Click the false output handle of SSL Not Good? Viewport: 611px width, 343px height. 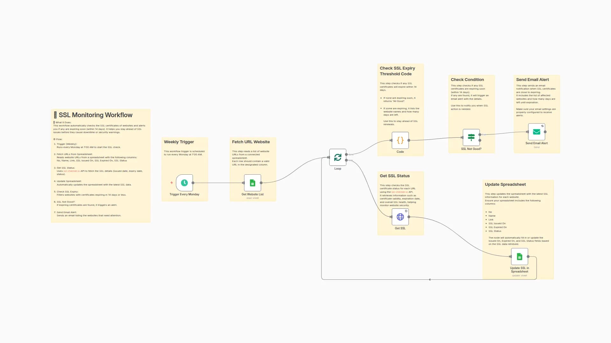tap(480, 140)
